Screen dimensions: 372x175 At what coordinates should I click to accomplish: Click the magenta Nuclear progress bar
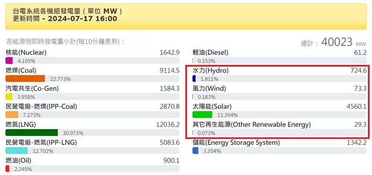(x=9, y=61)
